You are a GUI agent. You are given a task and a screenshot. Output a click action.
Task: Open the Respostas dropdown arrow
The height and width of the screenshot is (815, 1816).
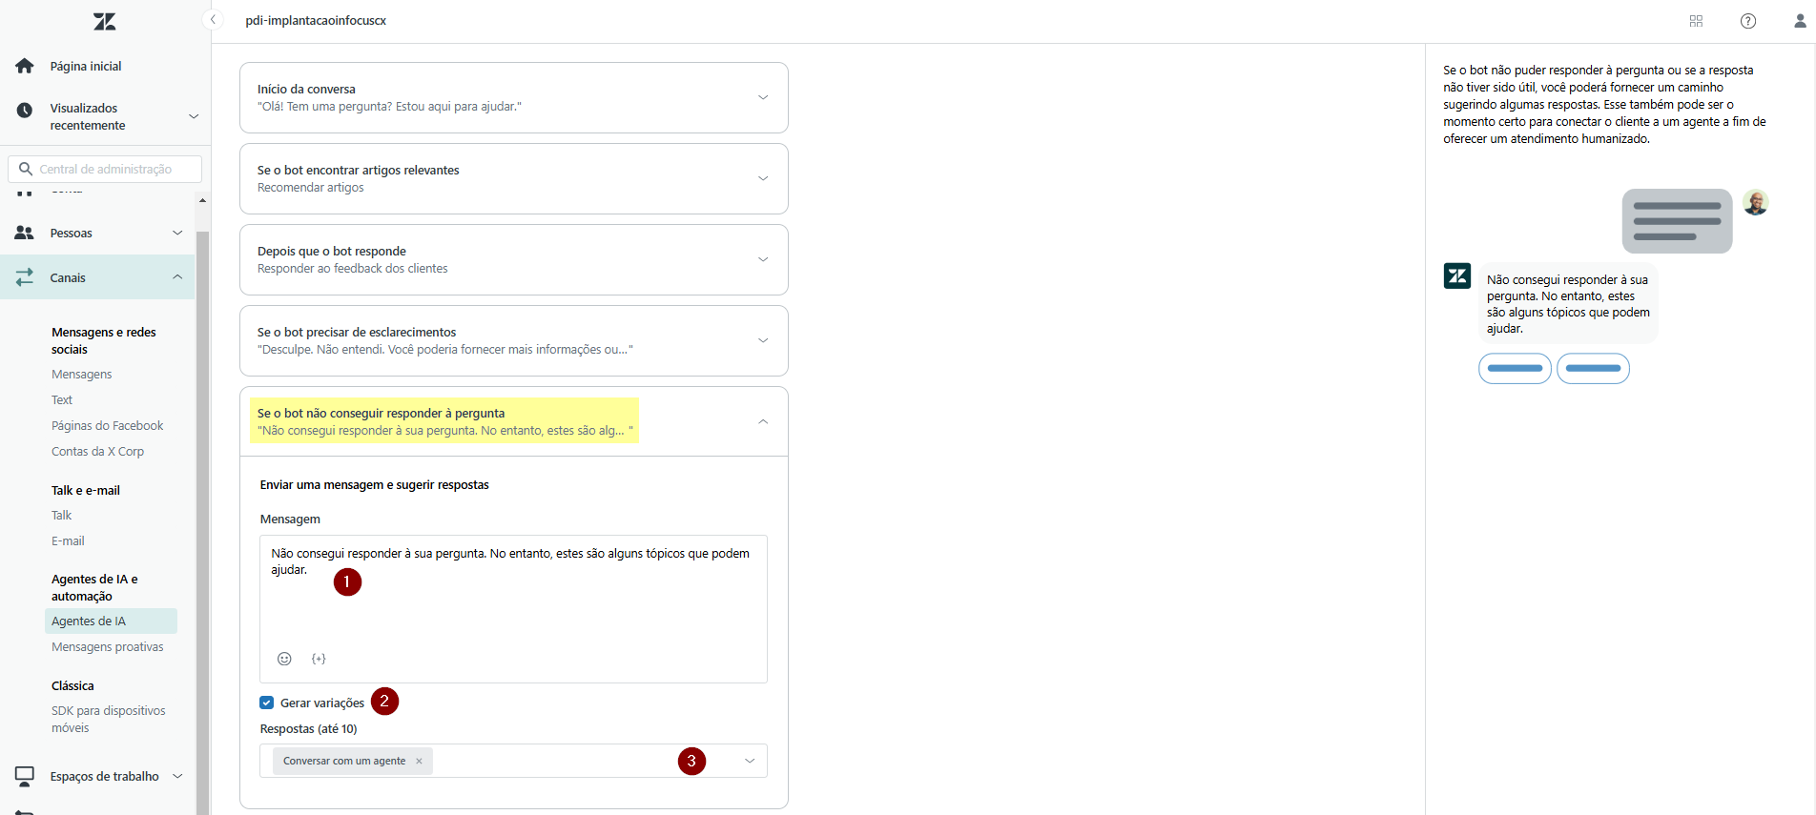[749, 761]
